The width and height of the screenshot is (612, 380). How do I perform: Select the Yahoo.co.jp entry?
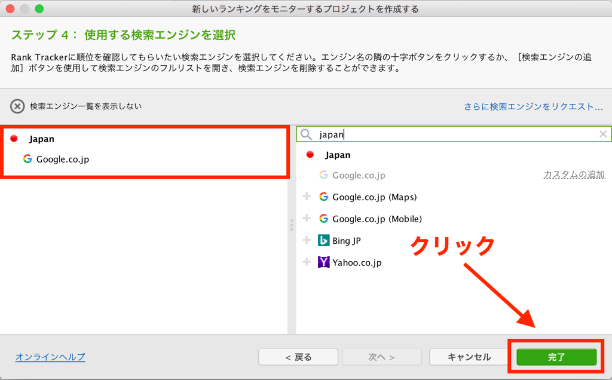coord(357,262)
